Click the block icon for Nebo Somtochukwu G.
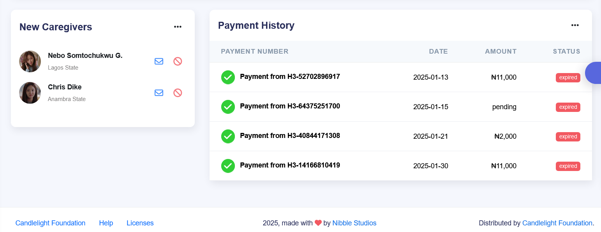 (178, 61)
